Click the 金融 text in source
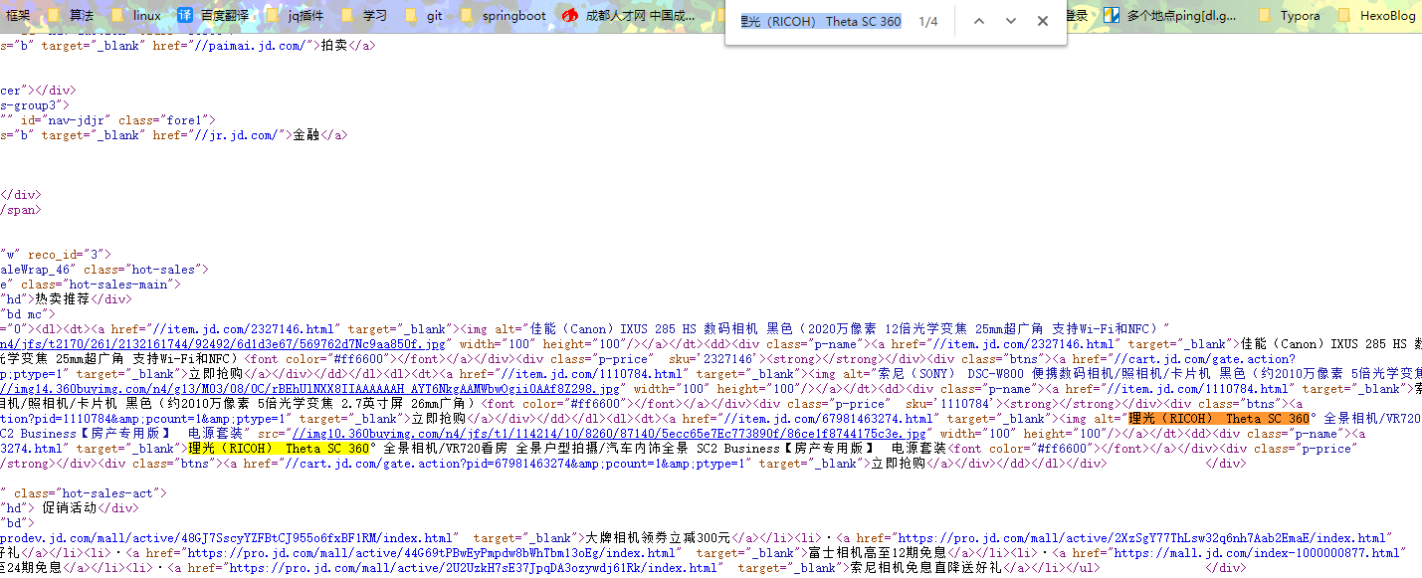Screen dimensions: 1422x578 (306, 135)
